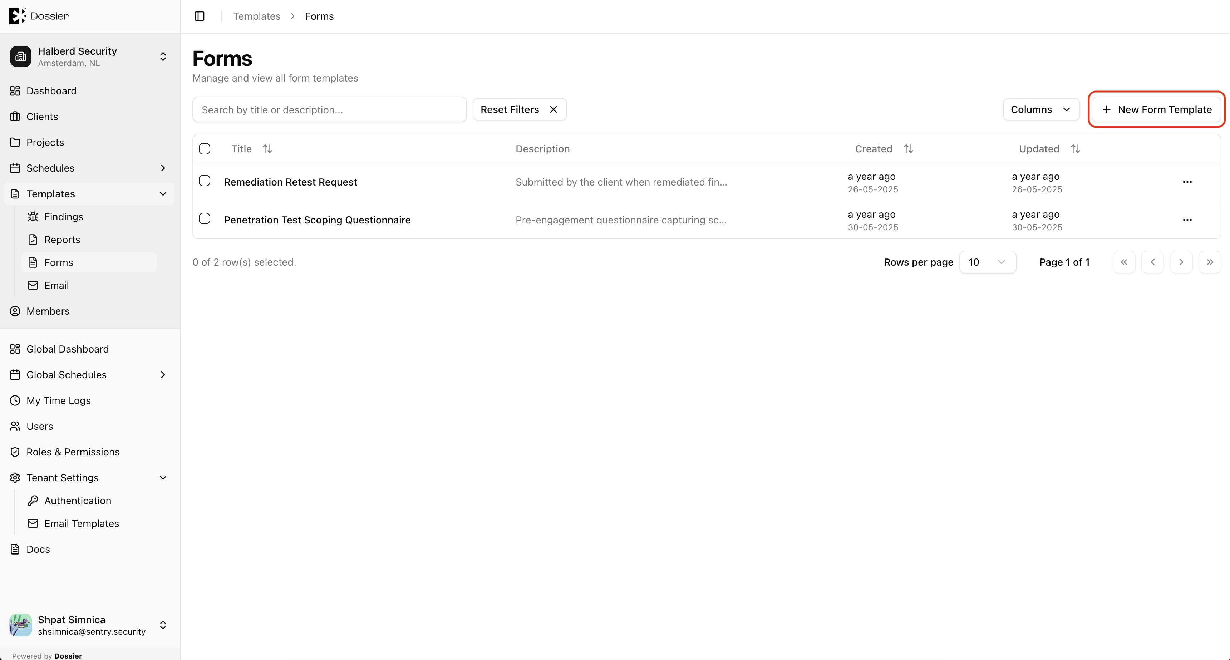The width and height of the screenshot is (1230, 660).
Task: Click the Halberd Security building icon
Action: 20,56
